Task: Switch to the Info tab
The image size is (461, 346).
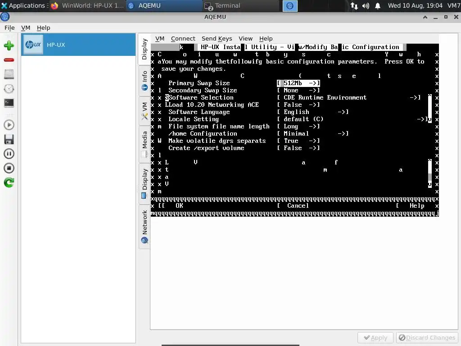Action: coord(144,80)
